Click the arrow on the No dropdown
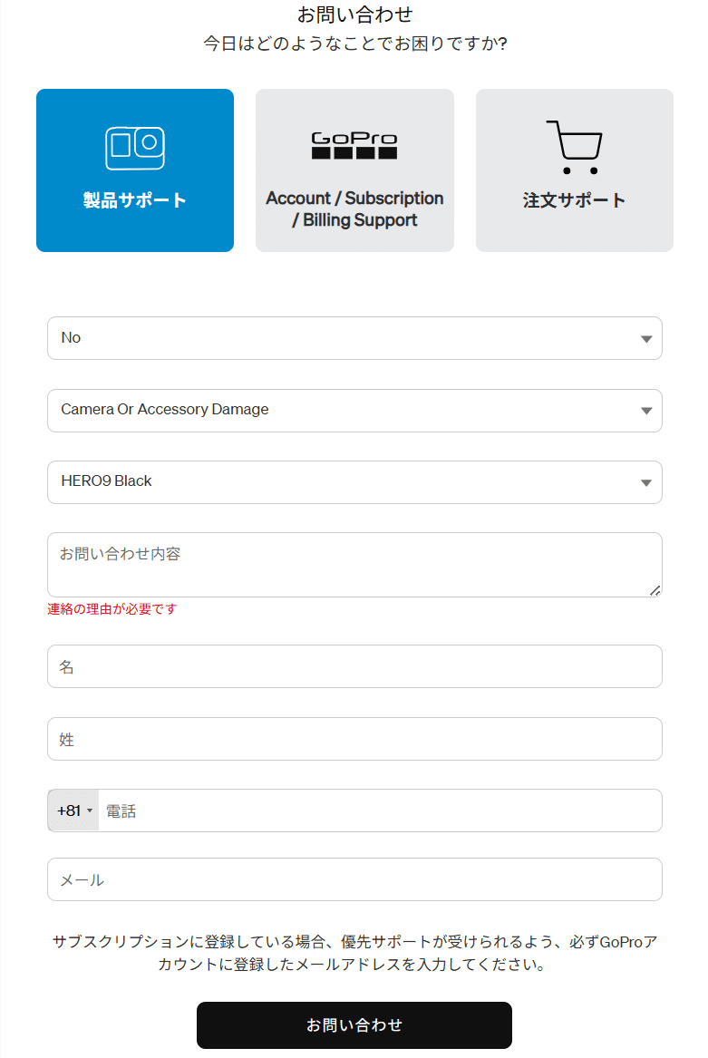 [646, 339]
